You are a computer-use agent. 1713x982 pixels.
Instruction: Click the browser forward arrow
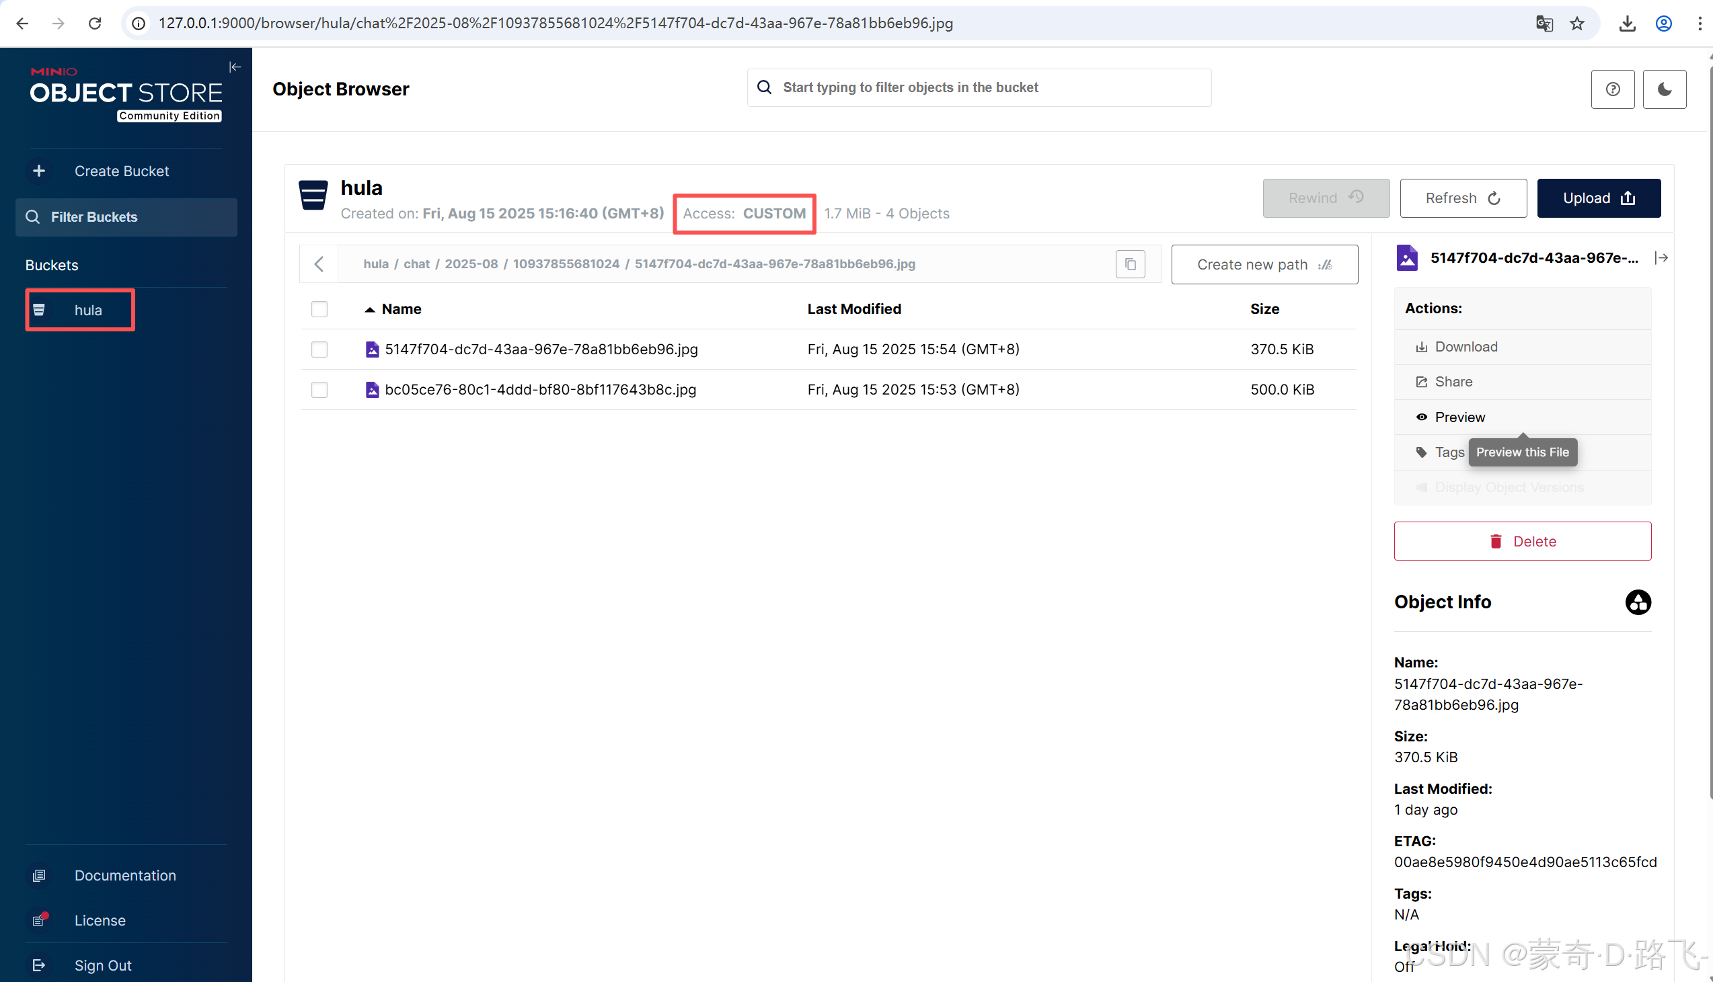tap(59, 24)
